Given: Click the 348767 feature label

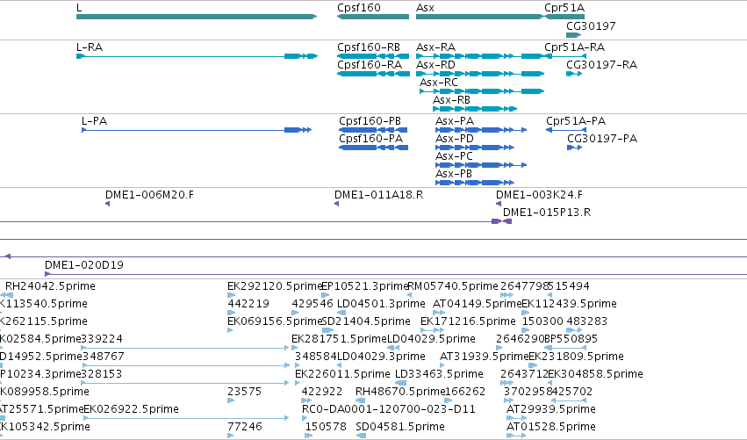Looking at the screenshot, I should (x=103, y=357).
